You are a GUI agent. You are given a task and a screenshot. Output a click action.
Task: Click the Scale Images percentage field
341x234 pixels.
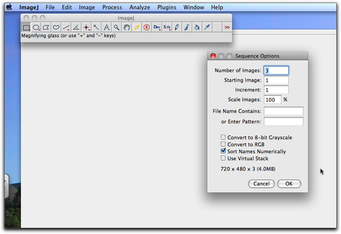tap(273, 100)
